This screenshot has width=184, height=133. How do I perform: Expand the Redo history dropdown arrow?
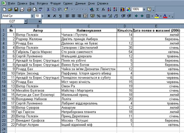click(x=86, y=10)
